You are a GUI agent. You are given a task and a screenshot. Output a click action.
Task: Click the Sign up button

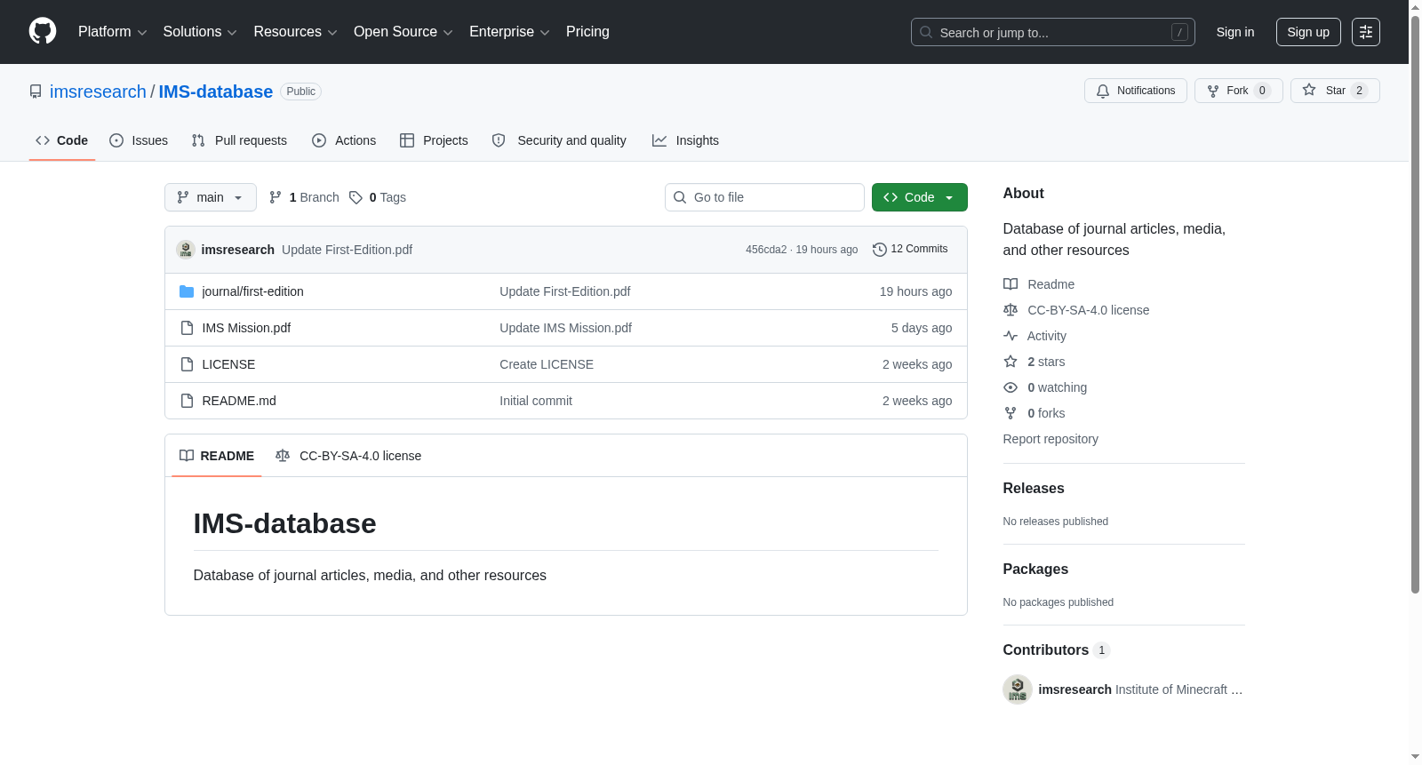pos(1308,32)
